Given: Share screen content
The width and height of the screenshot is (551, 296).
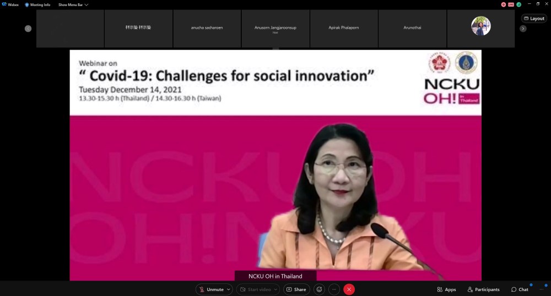Looking at the screenshot, I should [296, 289].
